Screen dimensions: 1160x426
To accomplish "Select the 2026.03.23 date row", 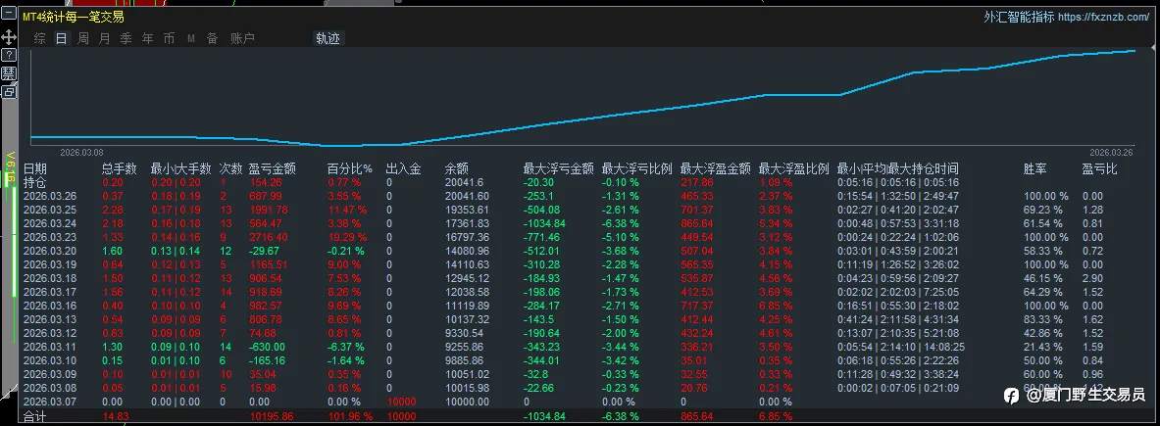I will [x=50, y=237].
